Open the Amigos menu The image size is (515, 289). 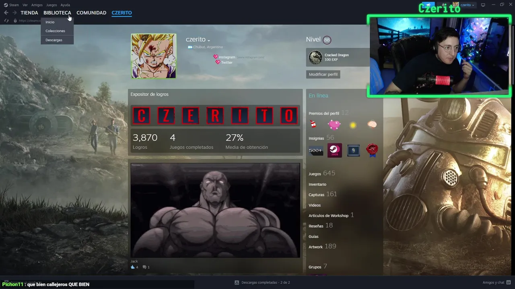click(37, 5)
